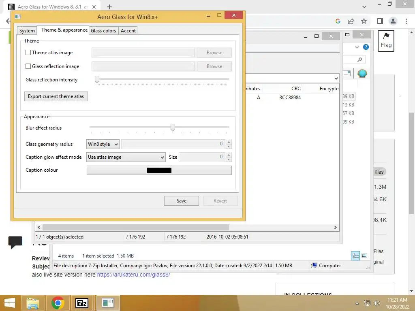Open the Caption glow effect mode dropdown

pyautogui.click(x=126, y=157)
